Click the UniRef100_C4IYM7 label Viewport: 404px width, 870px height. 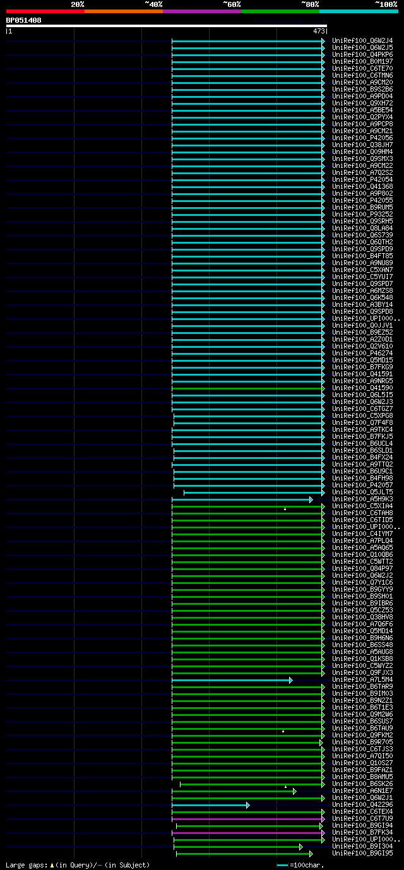pyautogui.click(x=362, y=533)
